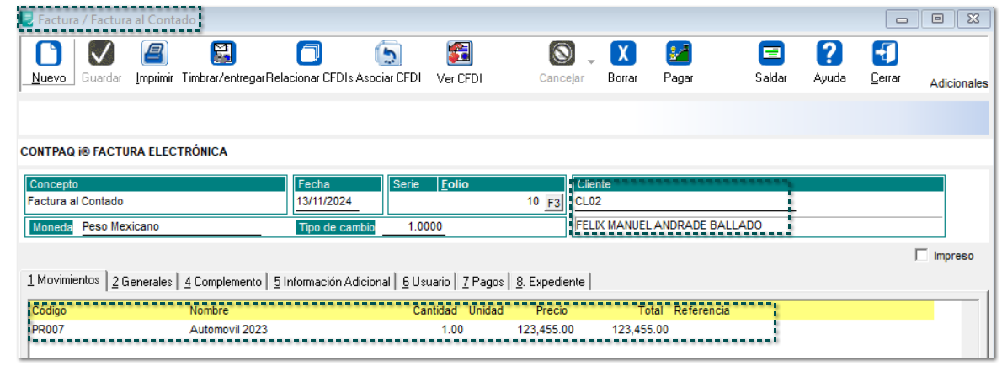
Task: Switch to the 6 Usuario tab
Action: tap(426, 281)
